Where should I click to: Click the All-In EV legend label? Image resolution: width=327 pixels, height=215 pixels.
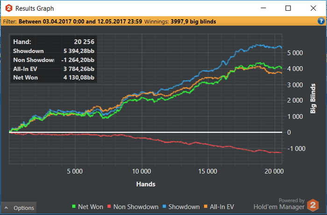222,207
